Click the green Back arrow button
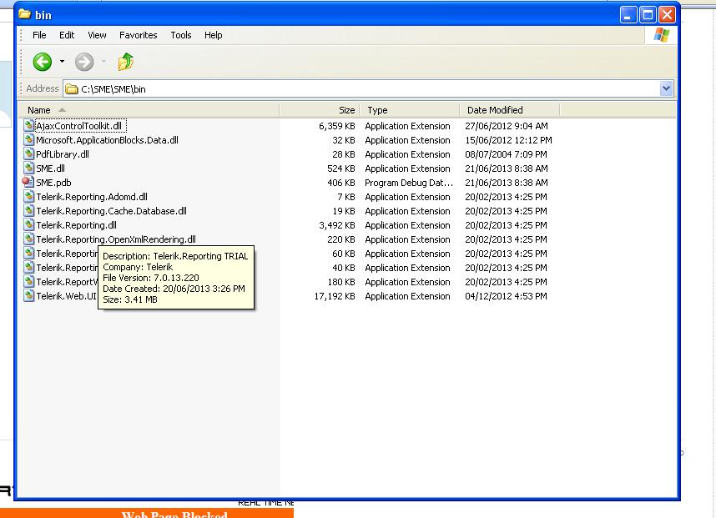 pos(42,62)
